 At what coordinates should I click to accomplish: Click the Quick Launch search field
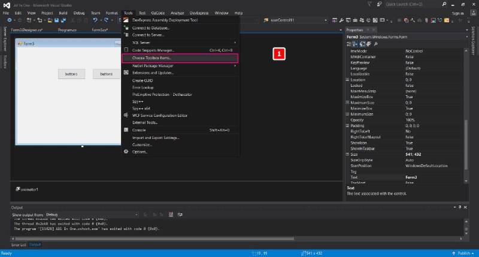point(413,4)
